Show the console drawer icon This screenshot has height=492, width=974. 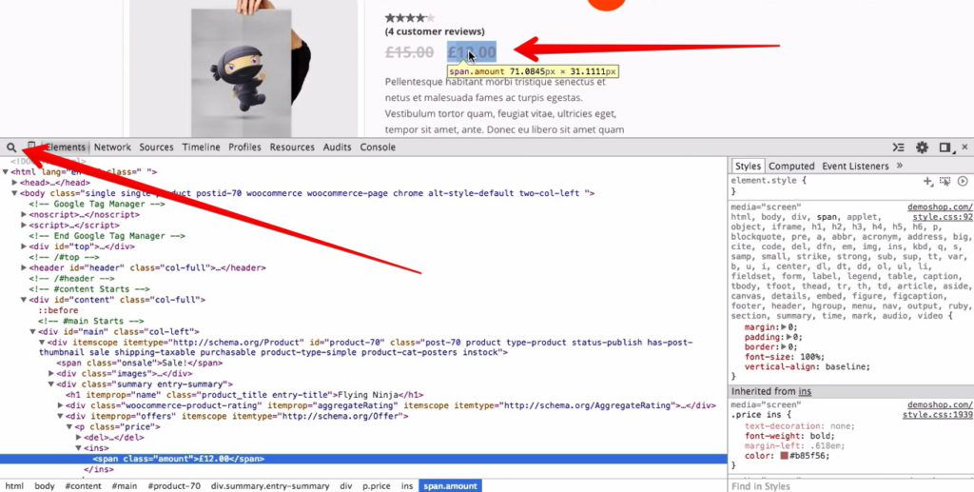[898, 148]
